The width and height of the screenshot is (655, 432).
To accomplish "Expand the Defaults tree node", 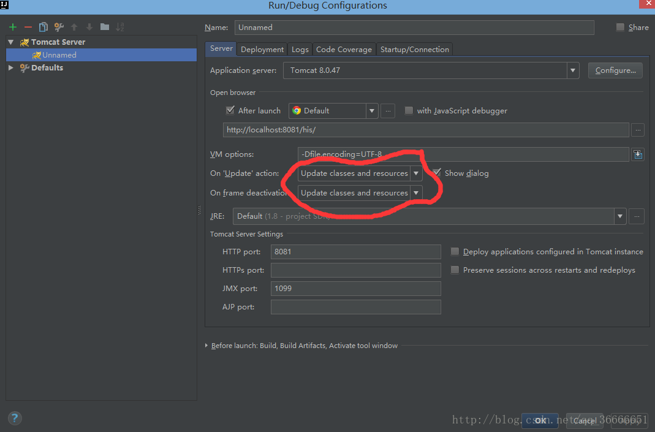I will point(11,67).
